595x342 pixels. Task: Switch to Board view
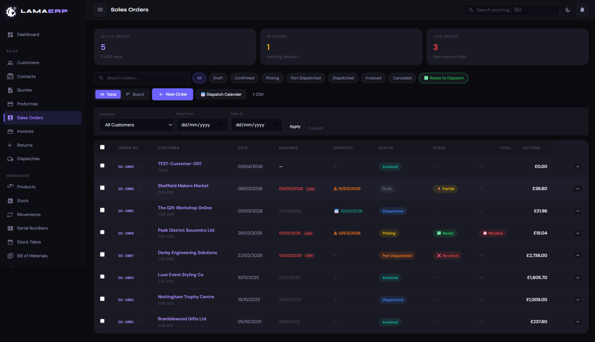coord(135,94)
